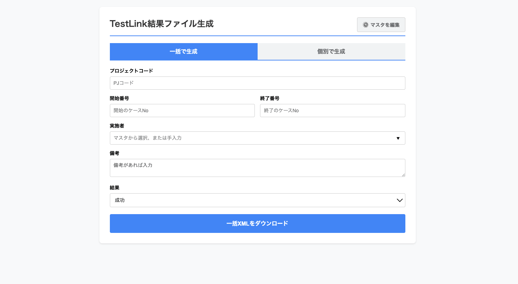This screenshot has height=284, width=518.
Task: Click the TestLink結果ファイル生成 heading
Action: click(x=162, y=24)
